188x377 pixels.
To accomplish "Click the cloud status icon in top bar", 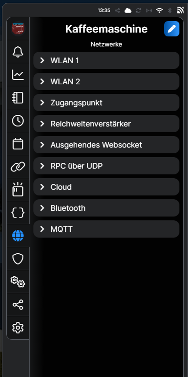I will point(128,11).
